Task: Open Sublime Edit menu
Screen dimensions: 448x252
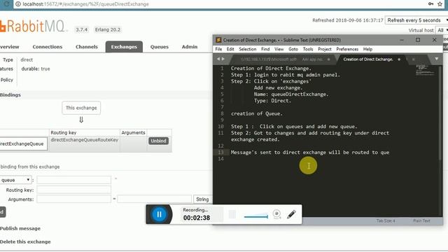Action: 230,49
